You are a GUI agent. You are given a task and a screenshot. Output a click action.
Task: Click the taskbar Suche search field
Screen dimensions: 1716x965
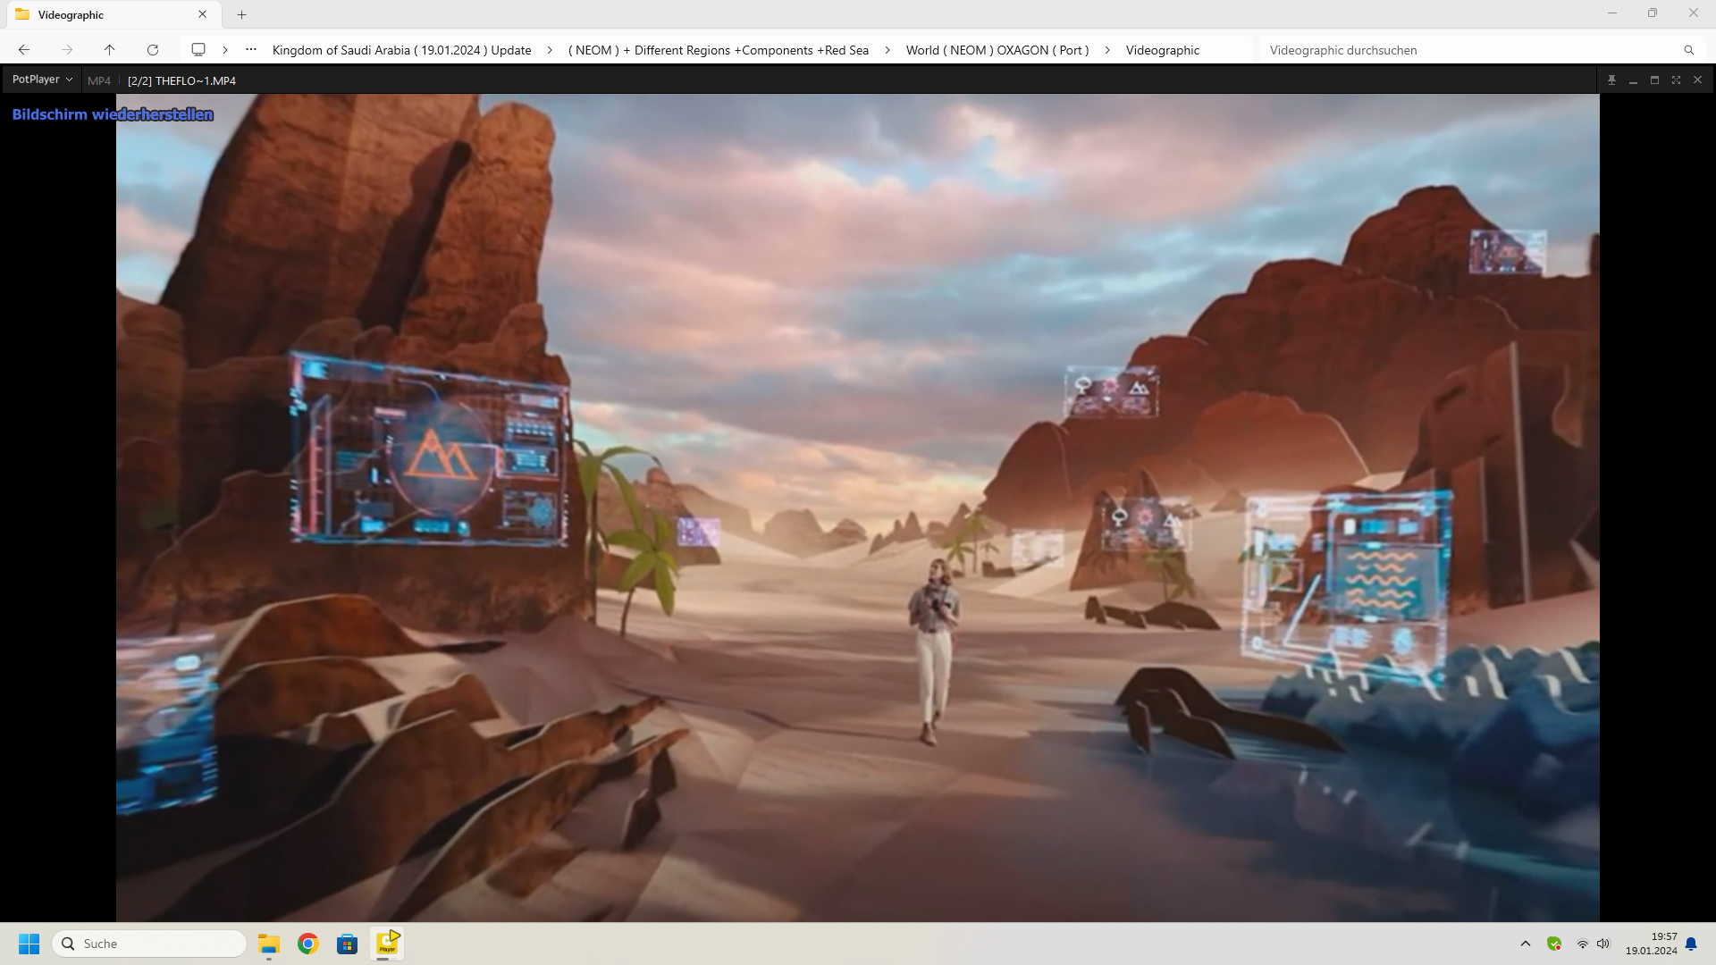pos(149,944)
